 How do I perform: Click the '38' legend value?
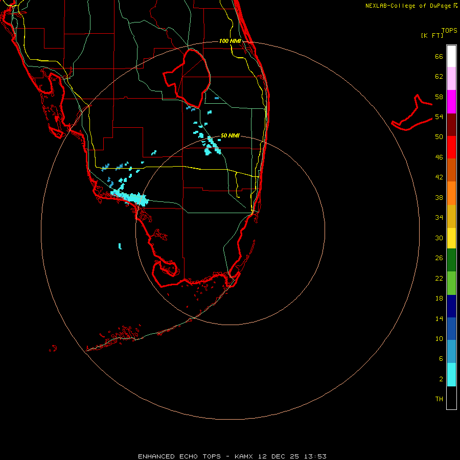[439, 197]
